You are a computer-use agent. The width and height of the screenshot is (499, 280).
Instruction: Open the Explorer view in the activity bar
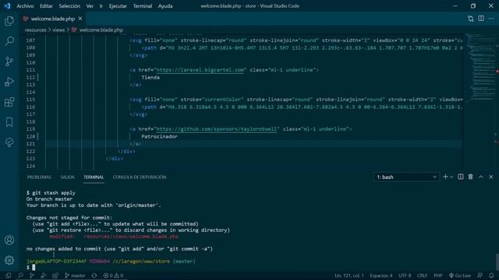click(9, 21)
